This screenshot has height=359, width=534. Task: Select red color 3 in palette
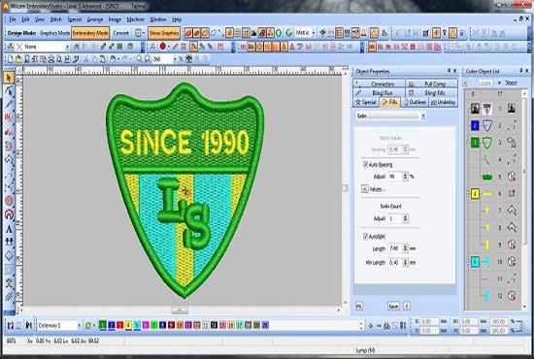(x=119, y=325)
